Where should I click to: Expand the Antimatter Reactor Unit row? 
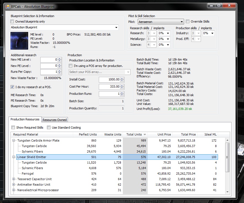click(x=14, y=185)
